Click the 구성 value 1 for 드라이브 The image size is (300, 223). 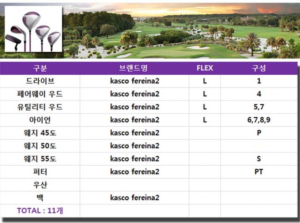pos(259,81)
